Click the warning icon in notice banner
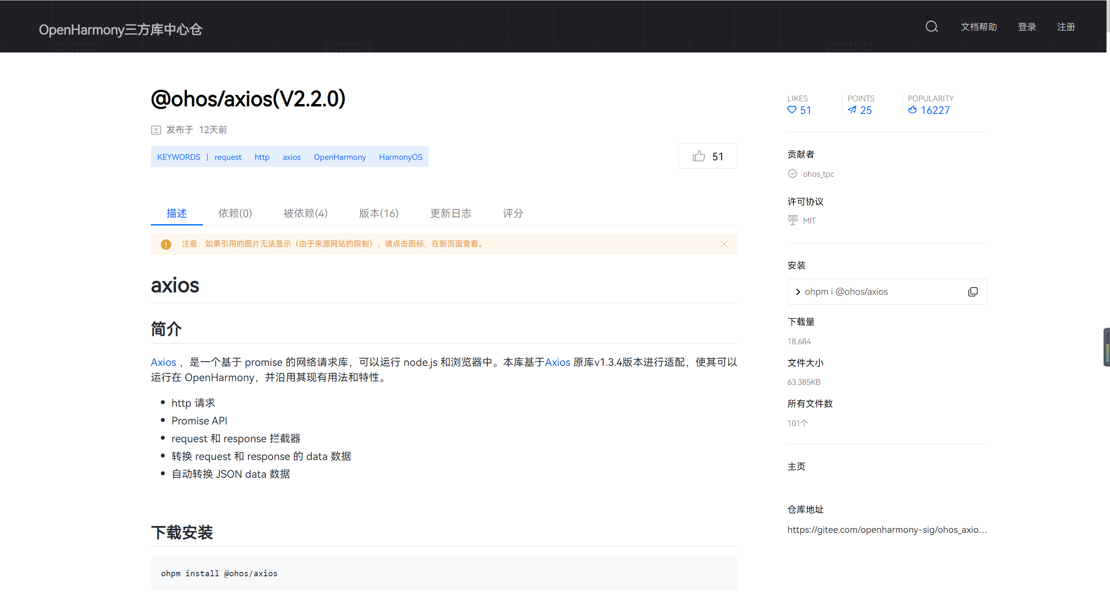This screenshot has height=601, width=1110. pos(166,244)
